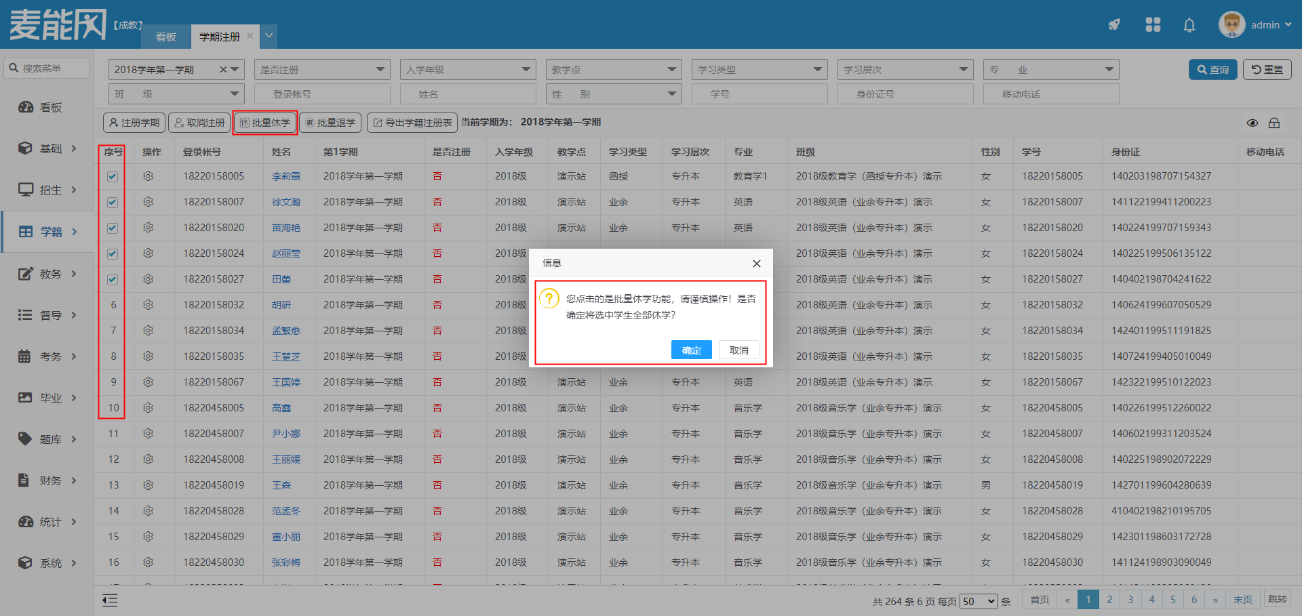Collapse sidebar with bottom-left menu icon

(110, 600)
